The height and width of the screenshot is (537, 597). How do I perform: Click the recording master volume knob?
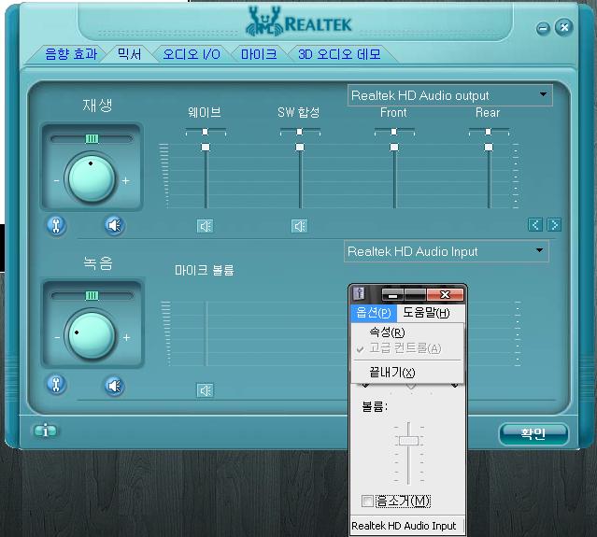(92, 334)
